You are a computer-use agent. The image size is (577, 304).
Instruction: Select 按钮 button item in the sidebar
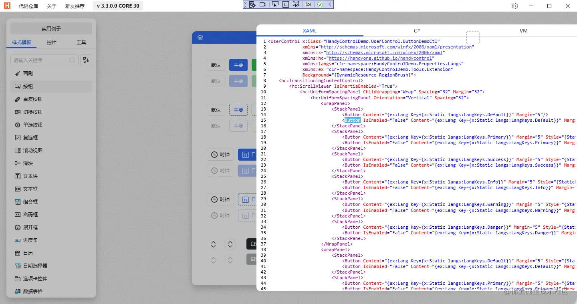coord(51,87)
